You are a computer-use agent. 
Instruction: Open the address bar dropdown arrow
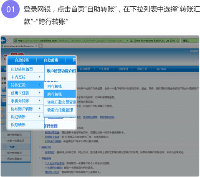pyautogui.click(x=127, y=41)
